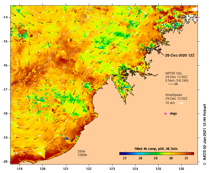Click the 29 value on color scale
The image size is (209, 173).
[156, 158]
